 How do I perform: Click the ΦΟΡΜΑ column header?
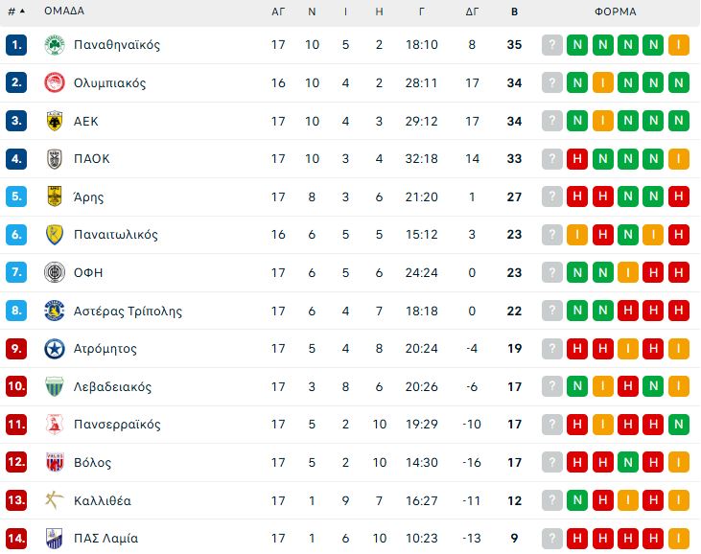point(615,12)
